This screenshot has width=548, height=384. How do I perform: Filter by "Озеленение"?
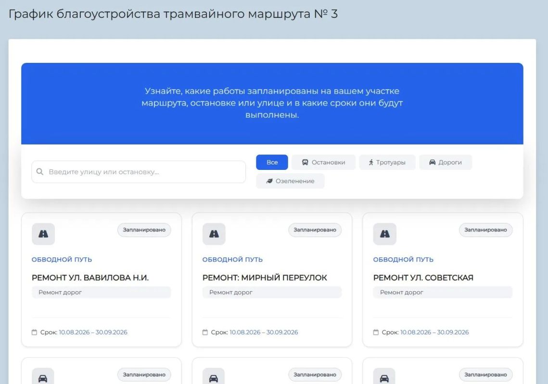[x=290, y=181]
